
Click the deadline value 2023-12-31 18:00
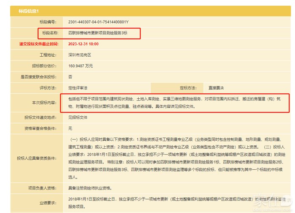coord(83,44)
